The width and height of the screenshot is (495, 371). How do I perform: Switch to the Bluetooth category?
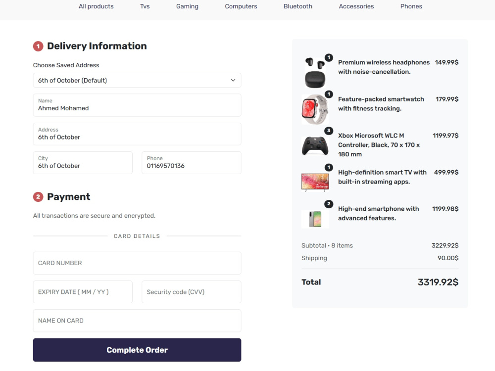tap(297, 6)
